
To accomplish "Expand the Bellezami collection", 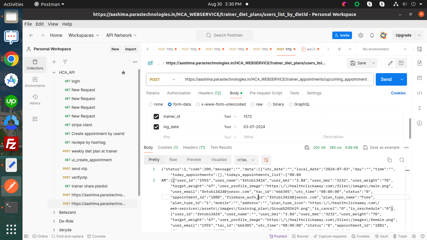I will 54,212.
